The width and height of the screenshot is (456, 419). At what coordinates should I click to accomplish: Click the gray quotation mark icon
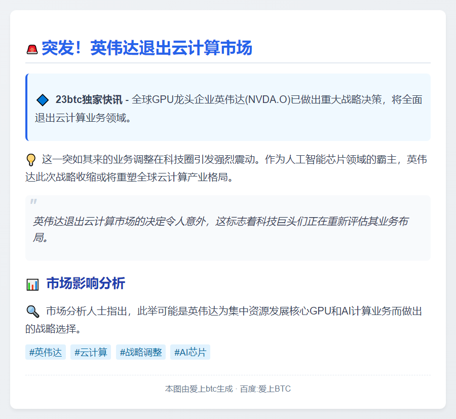(33, 202)
